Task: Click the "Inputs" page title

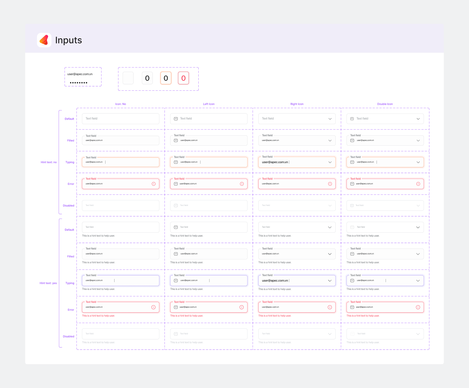Action: (x=68, y=40)
